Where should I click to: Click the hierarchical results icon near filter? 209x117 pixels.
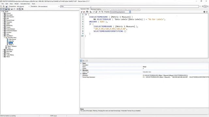[202, 6]
